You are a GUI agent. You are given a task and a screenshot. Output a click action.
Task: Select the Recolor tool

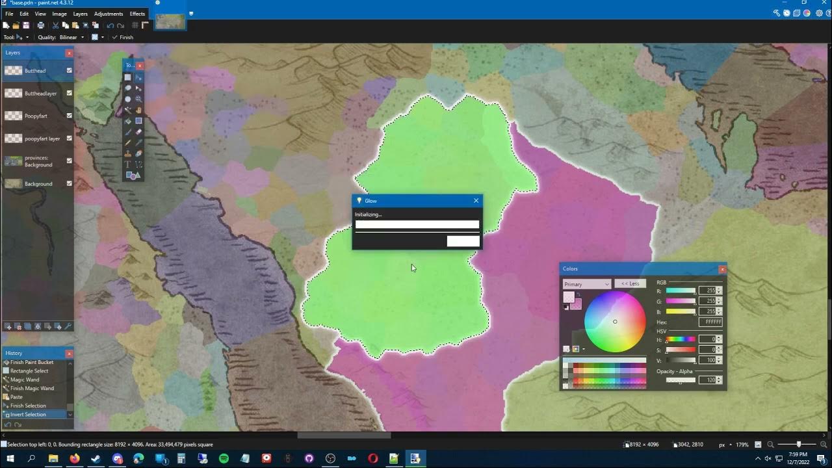click(138, 153)
